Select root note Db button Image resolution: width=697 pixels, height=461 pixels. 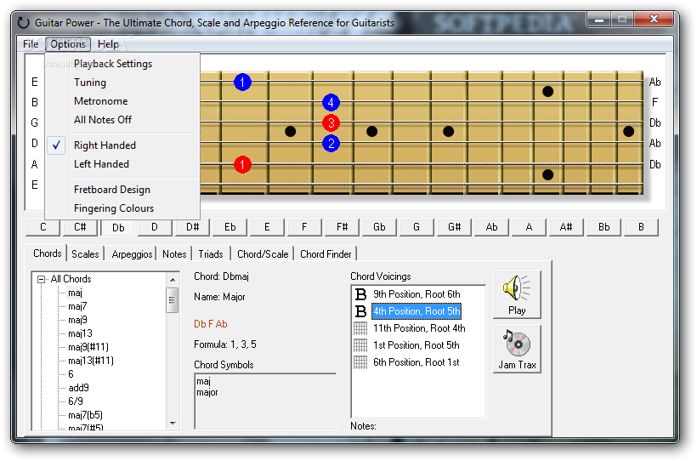pos(118,228)
